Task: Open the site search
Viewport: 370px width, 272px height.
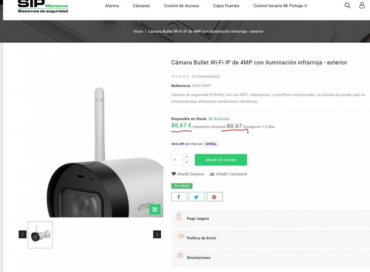Action: pos(347,6)
